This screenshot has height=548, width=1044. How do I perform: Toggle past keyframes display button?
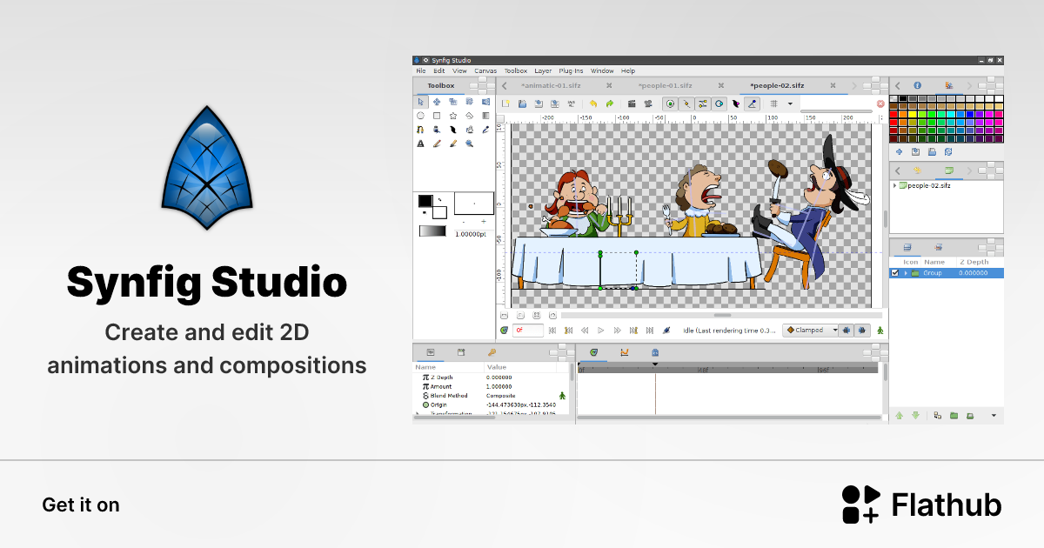point(847,330)
